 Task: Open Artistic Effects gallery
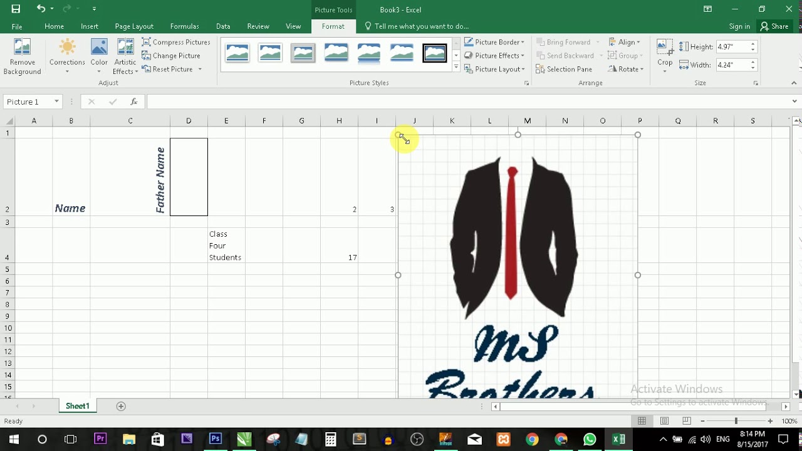coord(125,57)
